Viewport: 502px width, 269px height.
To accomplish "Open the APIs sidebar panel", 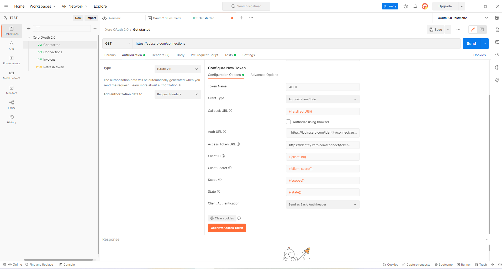I will click(12, 46).
